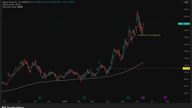Image resolution: width=192 pixels, height=108 pixels.
Task: Click the Dec label on time axis
Action: [x=49, y=101]
